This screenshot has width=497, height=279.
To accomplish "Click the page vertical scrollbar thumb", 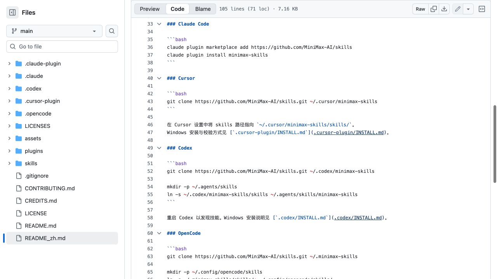I will [x=495, y=144].
